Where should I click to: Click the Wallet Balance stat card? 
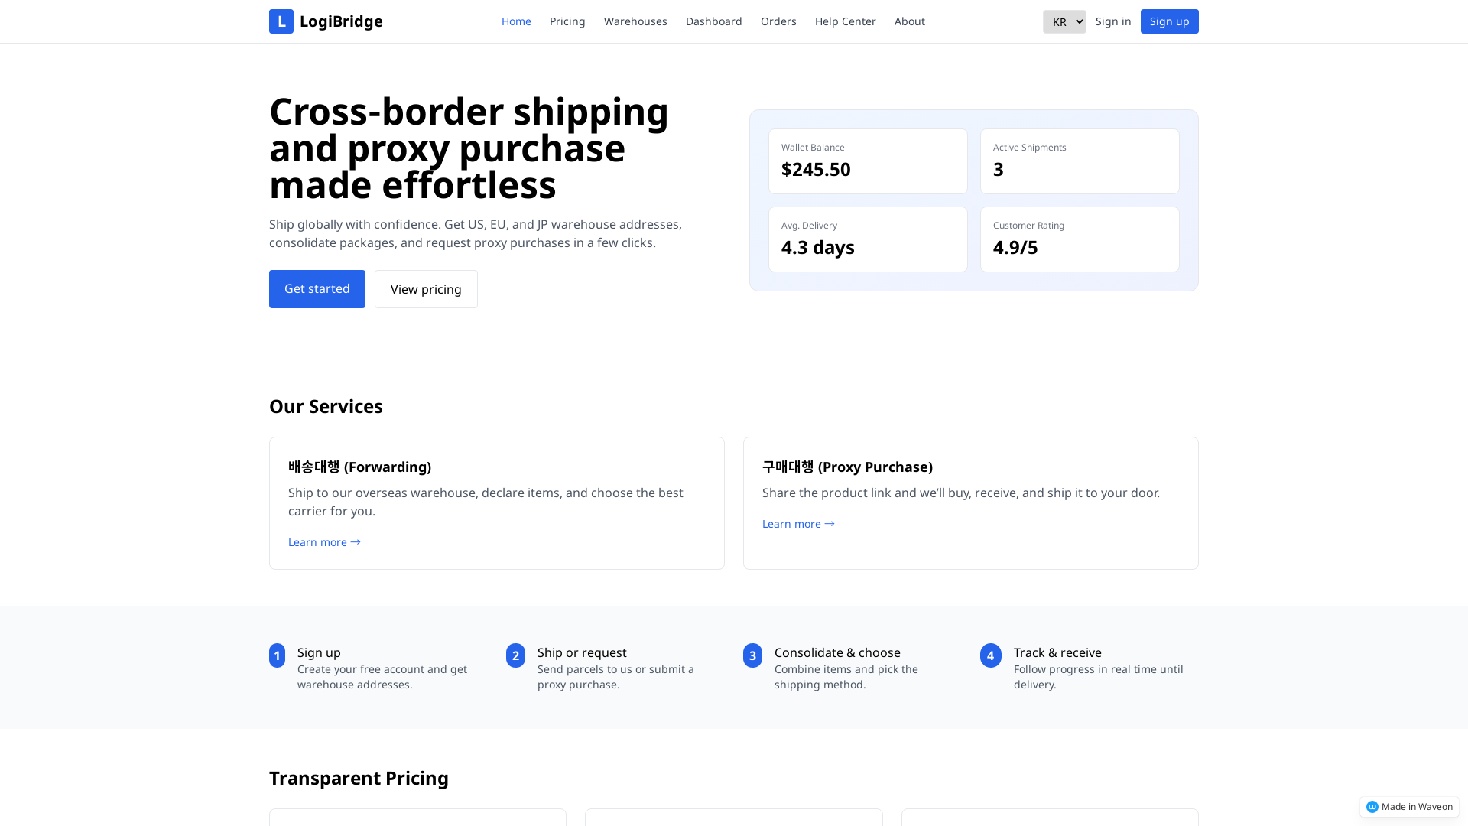(868, 161)
